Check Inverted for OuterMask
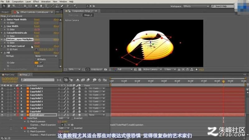Viewport: 249px width, 140px height. [x=72, y=118]
